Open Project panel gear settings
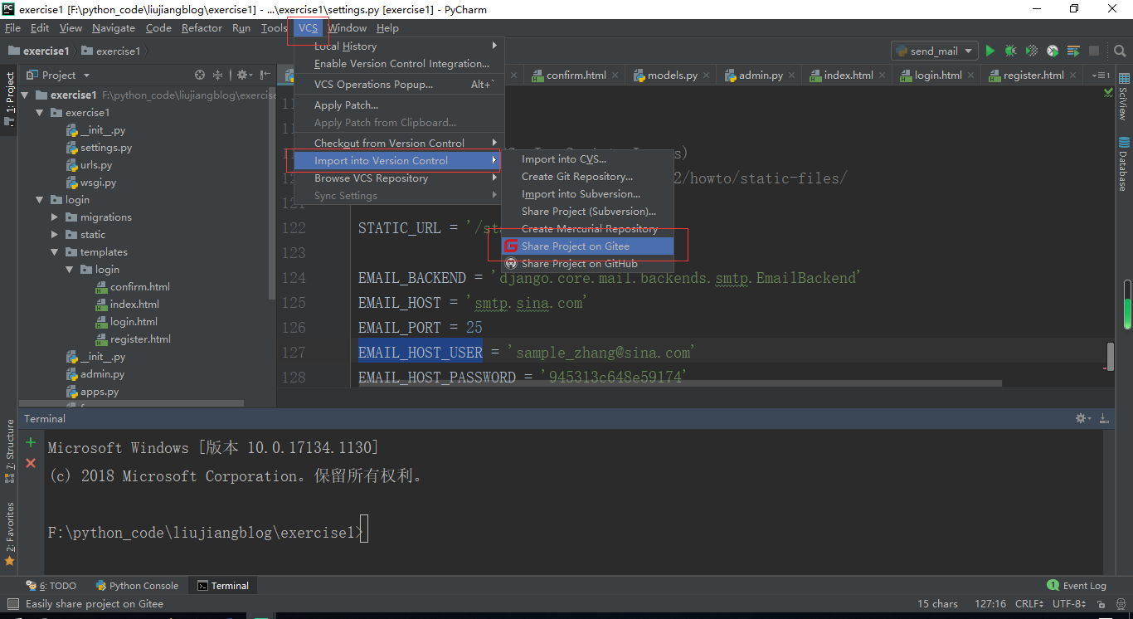1133x619 pixels. pyautogui.click(x=243, y=75)
